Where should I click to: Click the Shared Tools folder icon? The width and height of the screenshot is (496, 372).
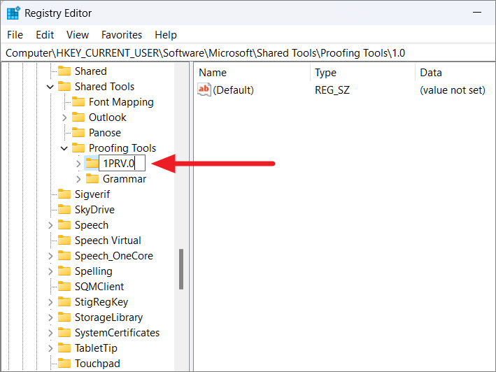(x=64, y=86)
